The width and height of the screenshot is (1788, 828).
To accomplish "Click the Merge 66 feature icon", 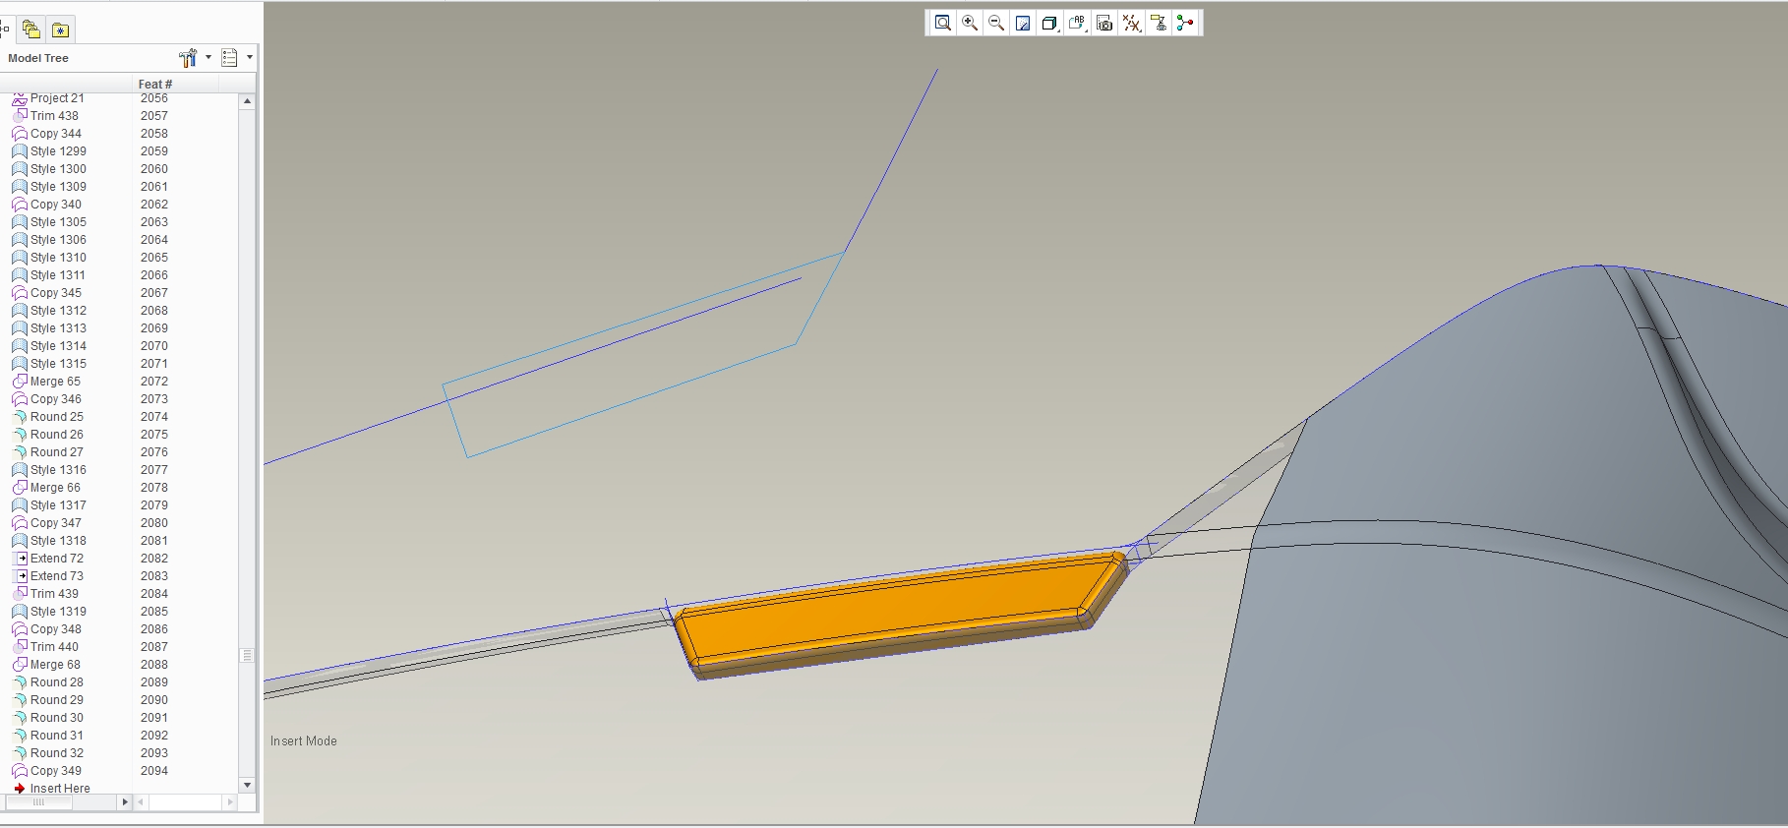I will tap(19, 488).
